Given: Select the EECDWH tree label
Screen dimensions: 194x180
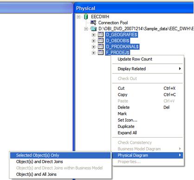Looking at the screenshot, I should [x=100, y=17].
